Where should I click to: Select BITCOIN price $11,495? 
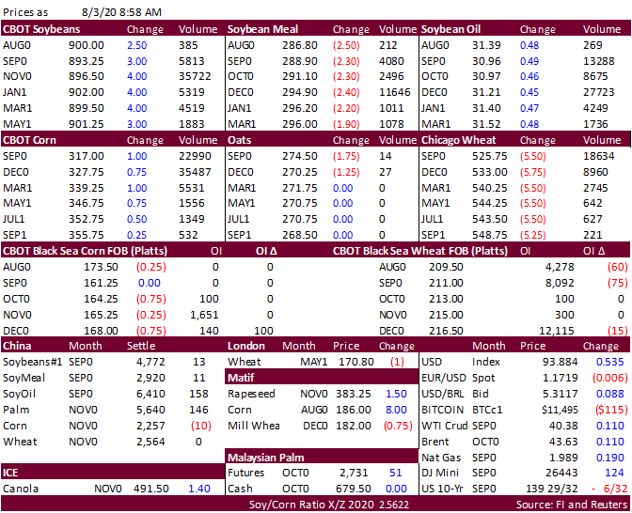560,410
